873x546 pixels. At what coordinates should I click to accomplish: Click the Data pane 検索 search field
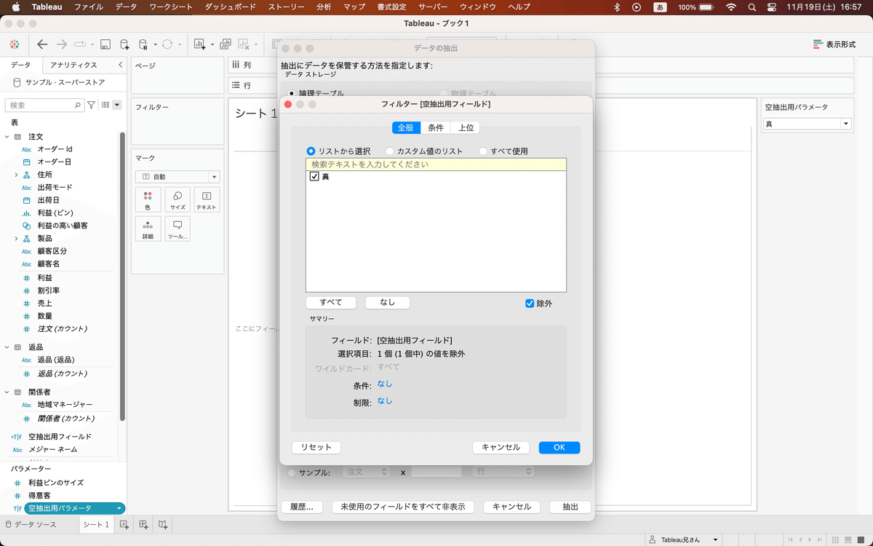pos(44,106)
